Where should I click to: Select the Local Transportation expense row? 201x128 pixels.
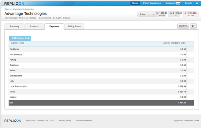coord(101,86)
